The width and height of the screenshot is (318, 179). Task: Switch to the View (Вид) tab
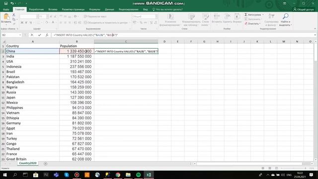click(x=145, y=9)
